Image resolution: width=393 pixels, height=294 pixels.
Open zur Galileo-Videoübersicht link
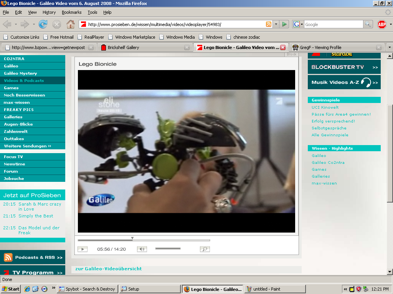(x=109, y=269)
